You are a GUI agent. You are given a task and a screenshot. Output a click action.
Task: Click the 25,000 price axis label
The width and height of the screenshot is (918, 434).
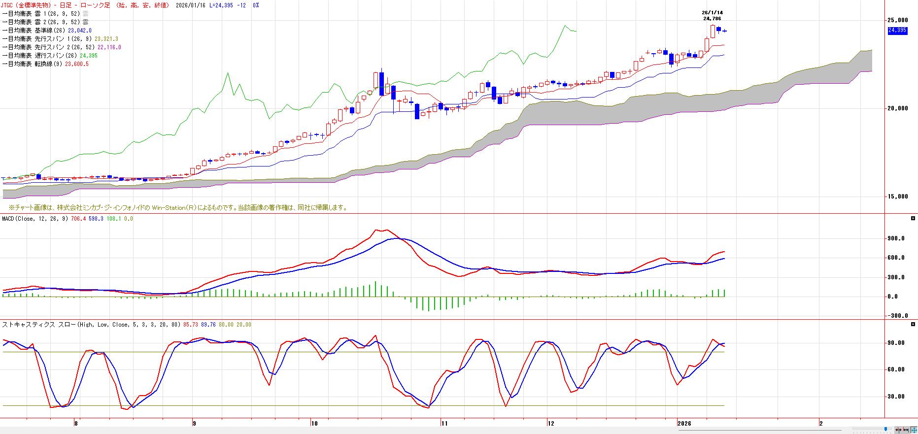[897, 20]
